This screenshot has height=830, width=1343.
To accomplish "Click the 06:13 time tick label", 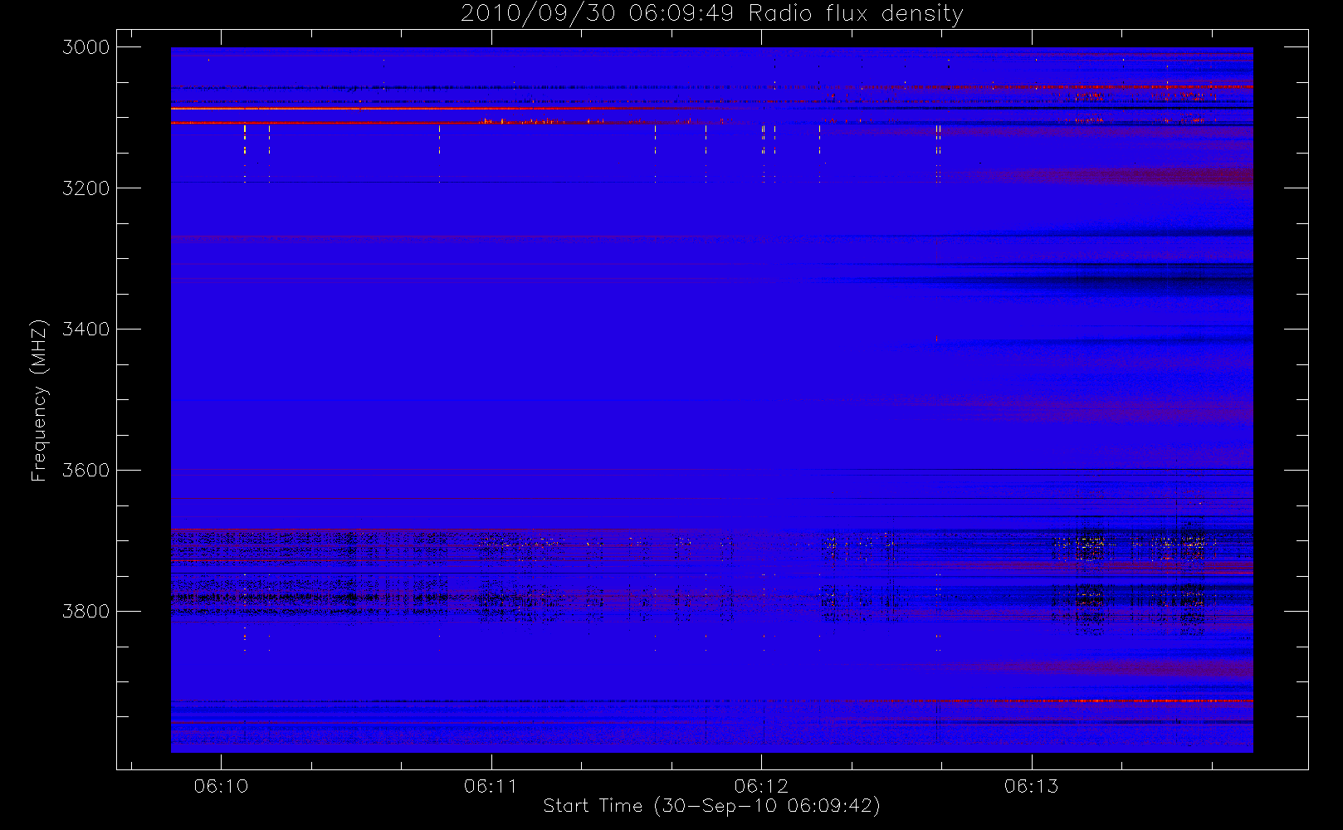I will pyautogui.click(x=1032, y=786).
